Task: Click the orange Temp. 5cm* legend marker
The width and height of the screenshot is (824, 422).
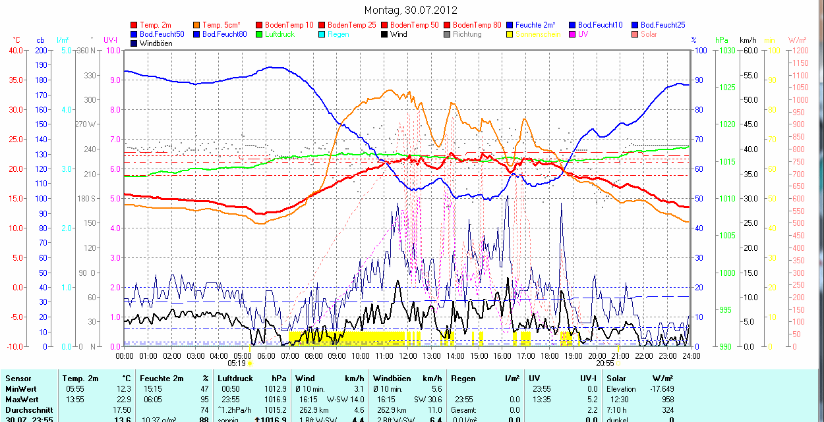Action: click(197, 25)
